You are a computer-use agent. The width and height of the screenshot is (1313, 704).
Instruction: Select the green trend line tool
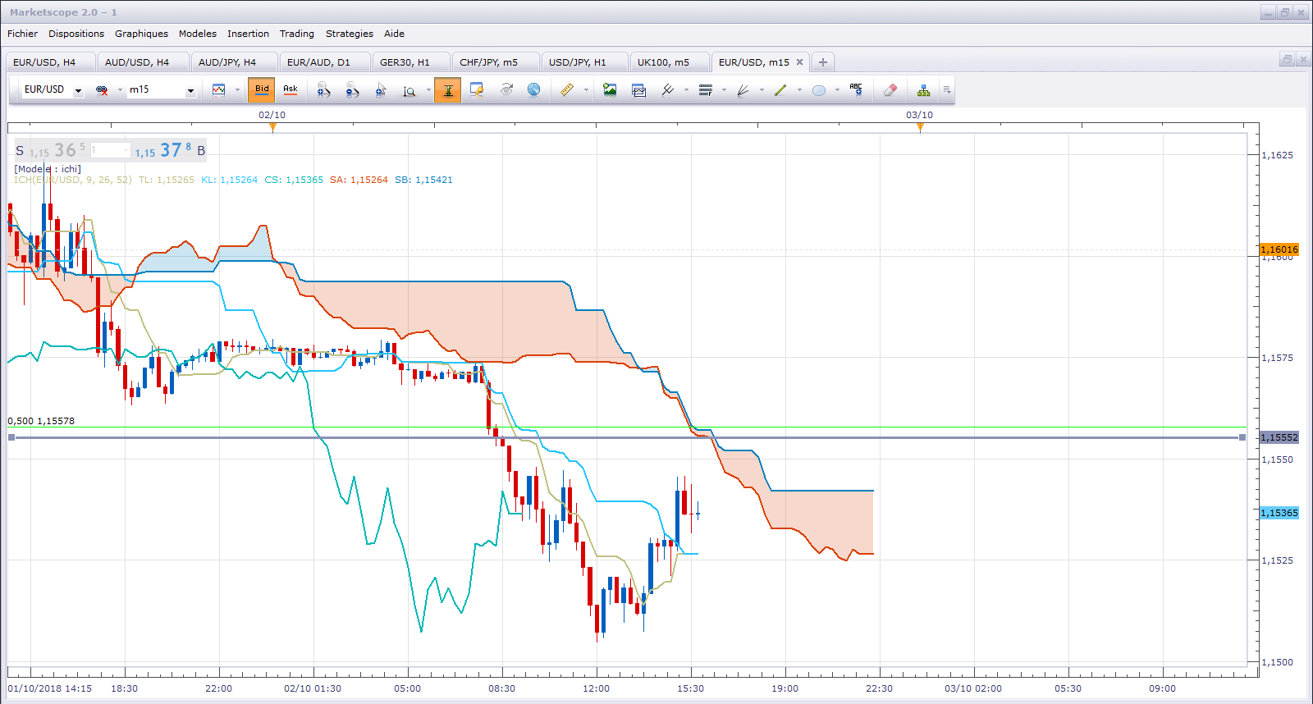click(780, 90)
